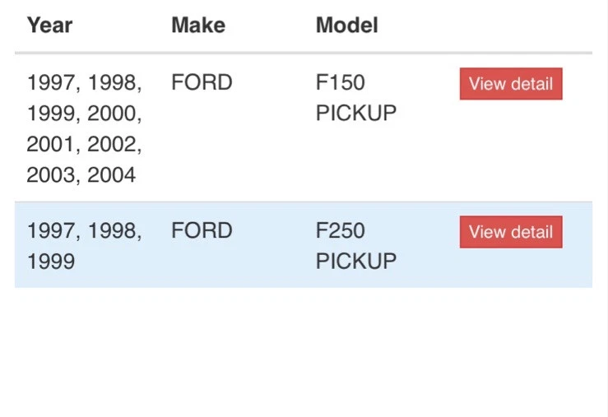608x417 pixels.
Task: Select year 2003 in the F150 row
Action: tap(51, 175)
